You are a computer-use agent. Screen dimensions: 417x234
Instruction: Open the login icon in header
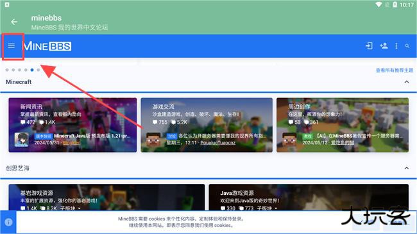tap(369, 46)
